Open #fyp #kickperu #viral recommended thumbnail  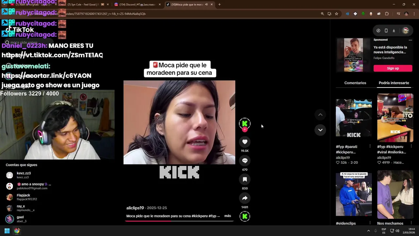point(395,118)
